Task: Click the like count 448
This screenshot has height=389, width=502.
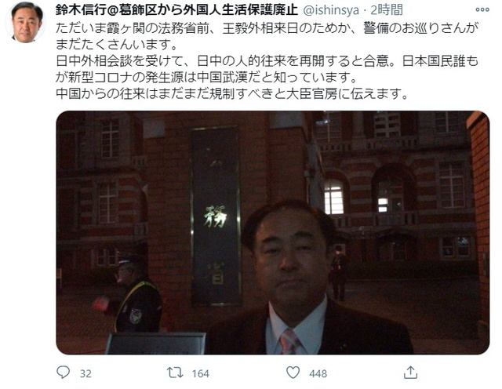Action: (318, 373)
